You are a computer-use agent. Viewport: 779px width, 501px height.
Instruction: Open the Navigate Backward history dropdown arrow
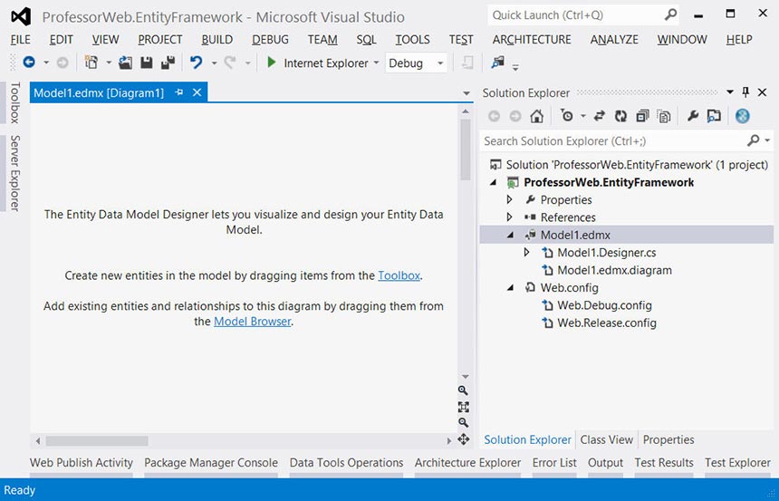45,63
